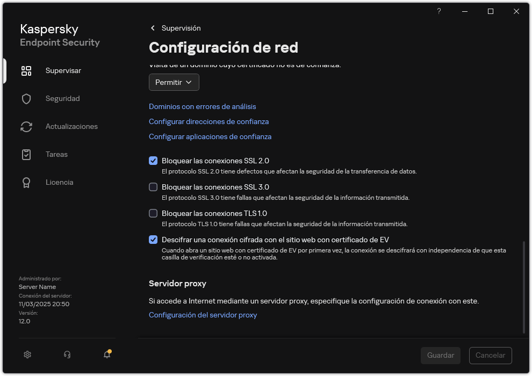
Task: Discard changes with the Cancelar button
Action: tap(490, 355)
